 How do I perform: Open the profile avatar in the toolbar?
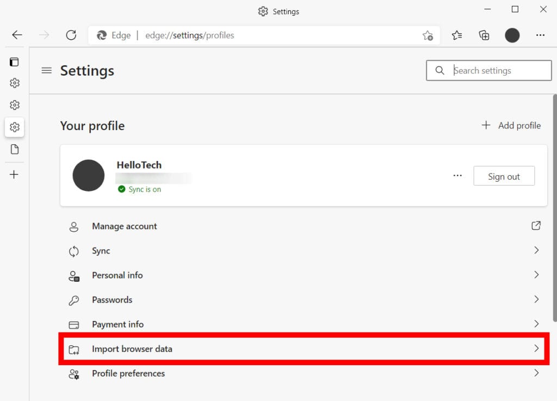512,35
